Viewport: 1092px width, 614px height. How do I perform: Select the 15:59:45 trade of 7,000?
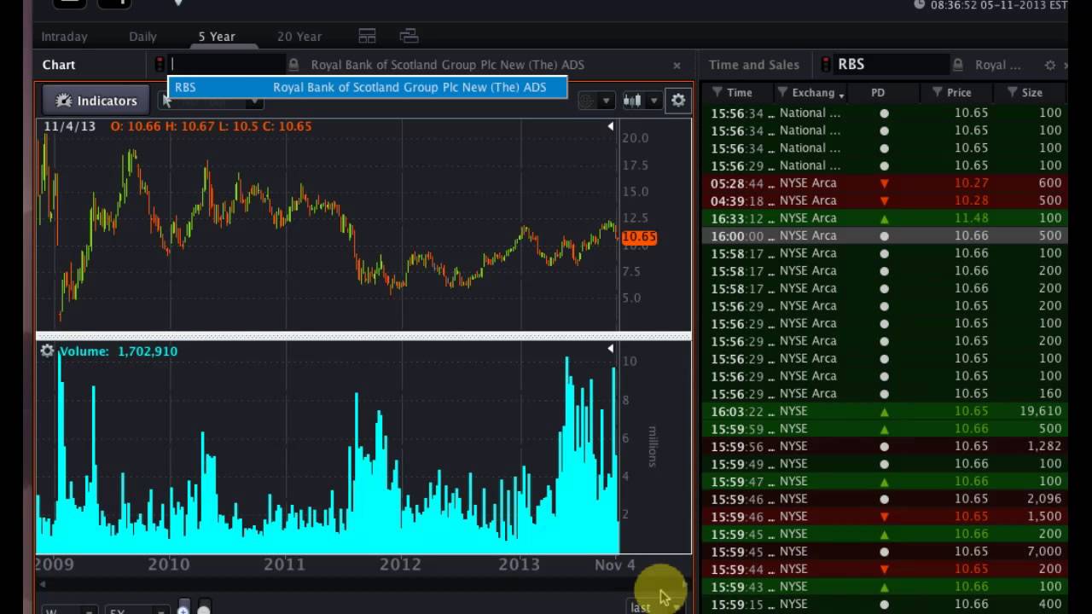point(885,552)
